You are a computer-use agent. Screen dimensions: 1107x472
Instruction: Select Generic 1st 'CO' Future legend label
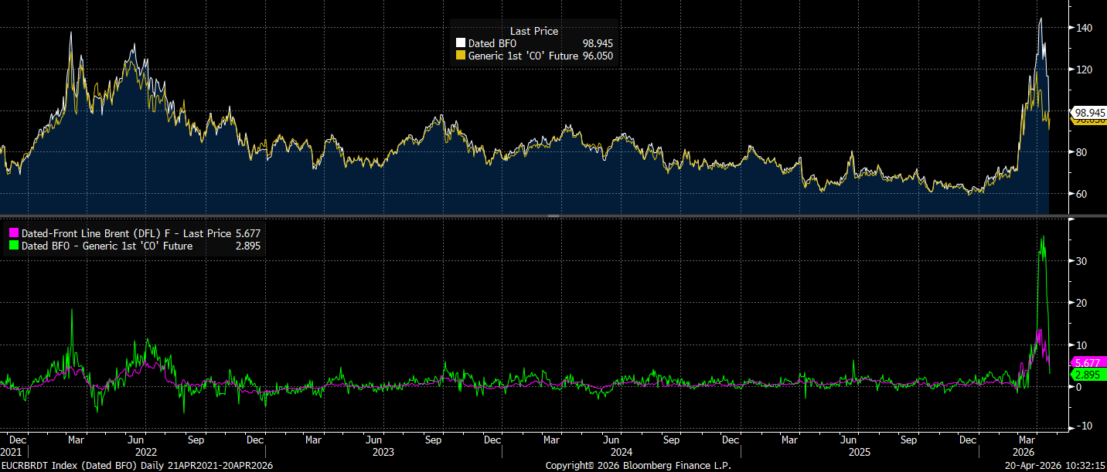[x=523, y=56]
